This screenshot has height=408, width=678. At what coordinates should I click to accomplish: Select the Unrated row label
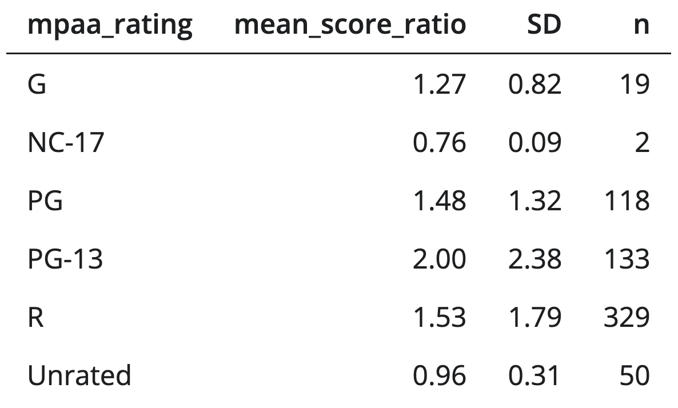click(79, 376)
